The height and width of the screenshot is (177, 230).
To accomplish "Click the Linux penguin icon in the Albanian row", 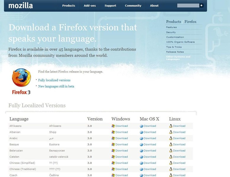I will (171, 132).
